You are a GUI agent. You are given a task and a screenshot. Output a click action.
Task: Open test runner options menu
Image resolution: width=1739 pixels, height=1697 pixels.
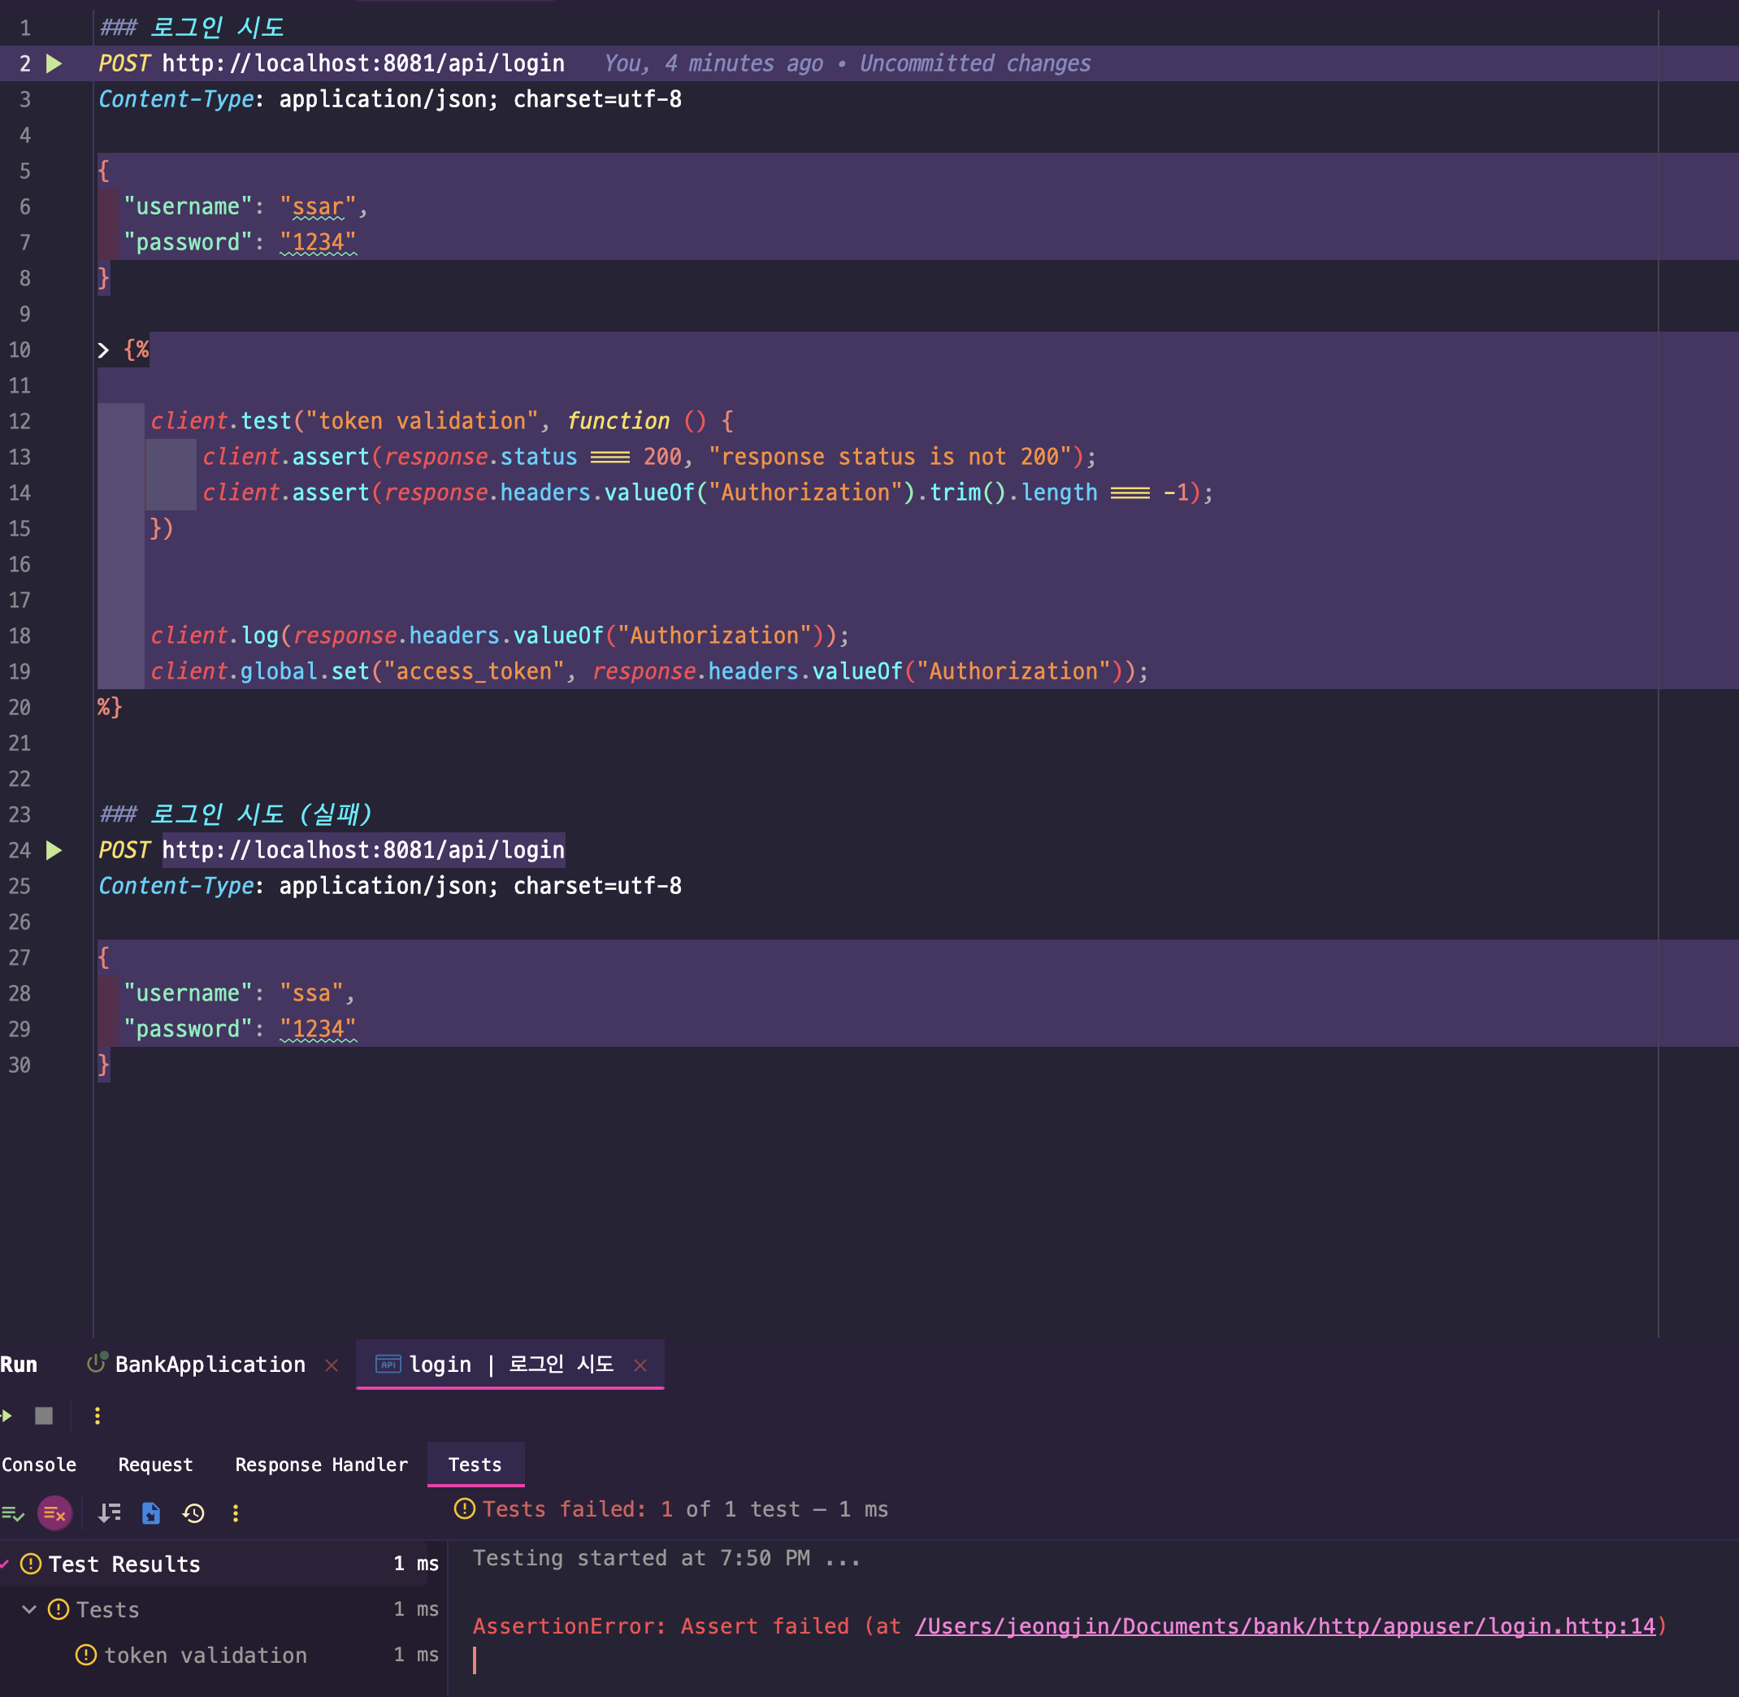tap(236, 1513)
